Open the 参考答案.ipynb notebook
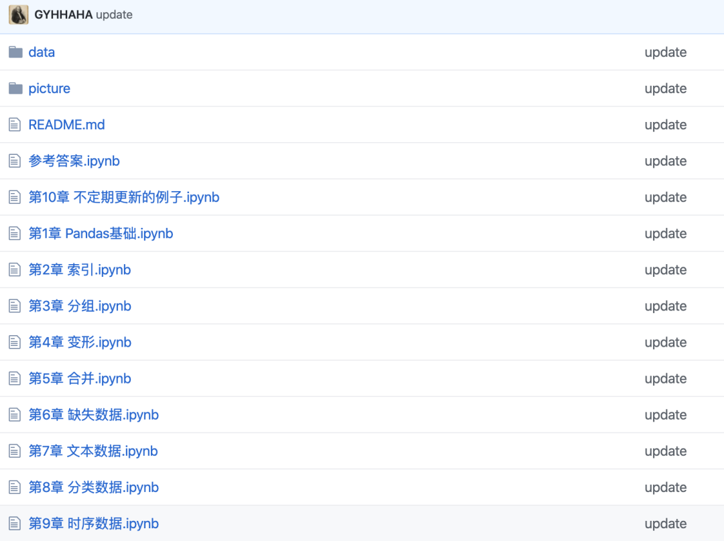 click(73, 160)
